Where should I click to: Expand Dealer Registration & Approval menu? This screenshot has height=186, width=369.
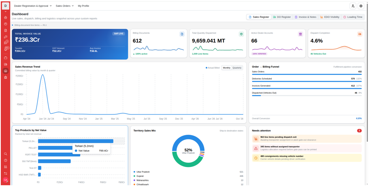[x=33, y=6]
